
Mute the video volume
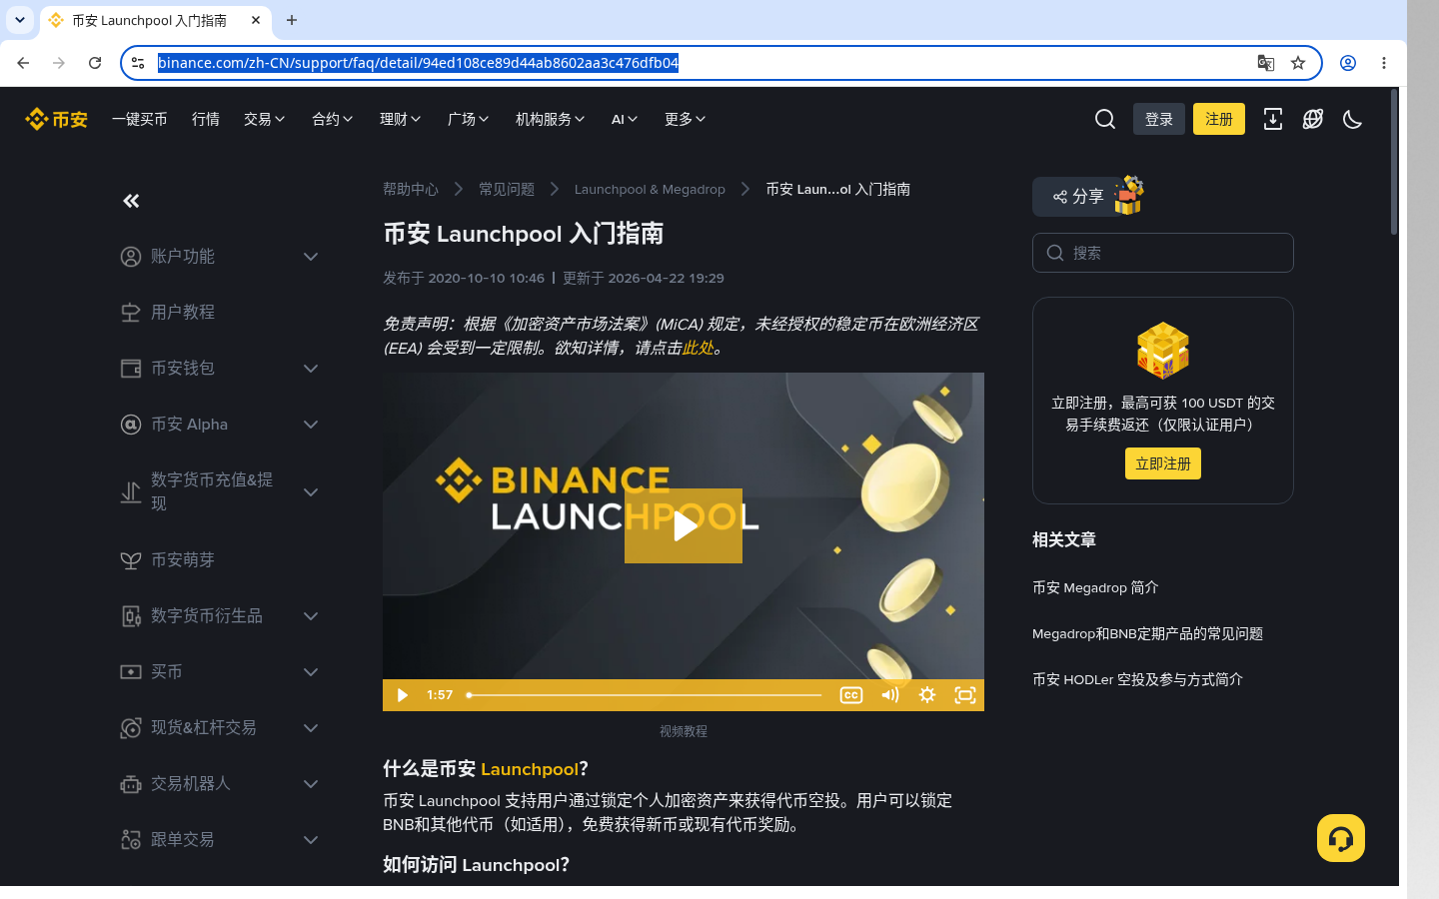[x=889, y=695]
